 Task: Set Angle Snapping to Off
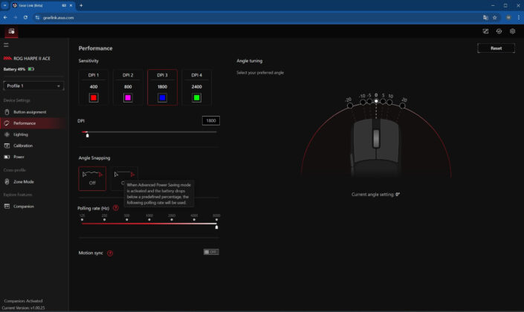[x=92, y=179]
